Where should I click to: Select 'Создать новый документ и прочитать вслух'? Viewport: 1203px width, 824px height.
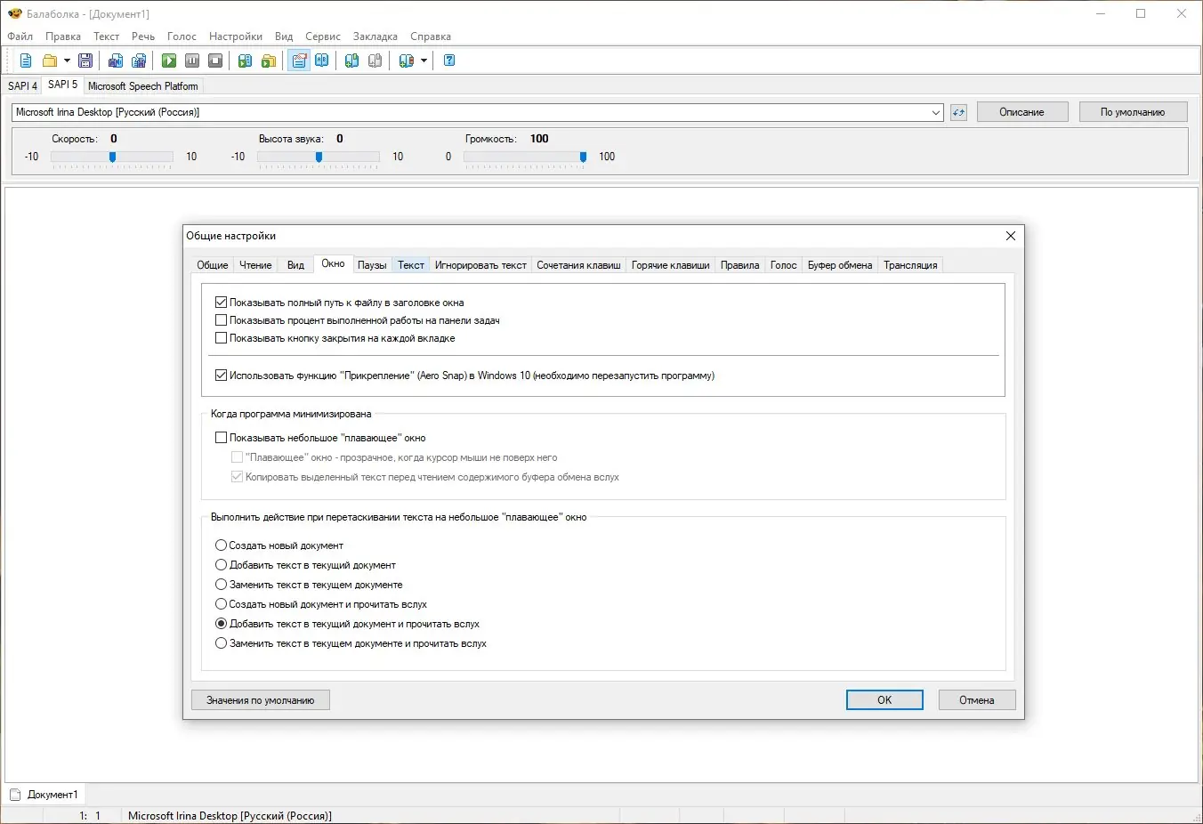coord(222,604)
